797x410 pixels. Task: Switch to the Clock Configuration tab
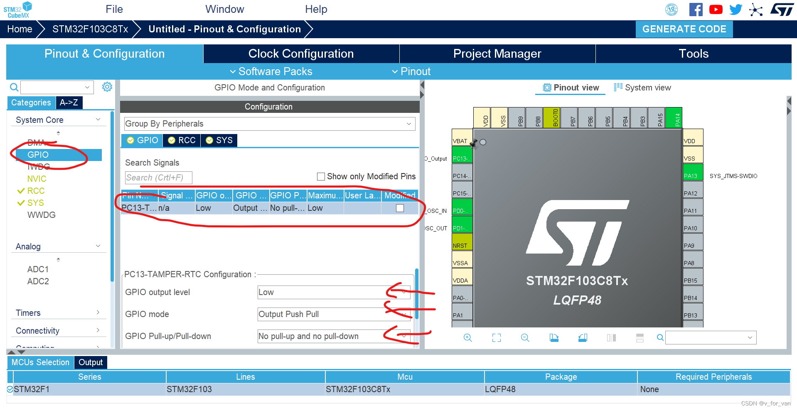pos(301,54)
